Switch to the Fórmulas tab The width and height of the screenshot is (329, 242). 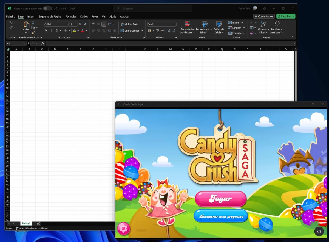pos(71,16)
